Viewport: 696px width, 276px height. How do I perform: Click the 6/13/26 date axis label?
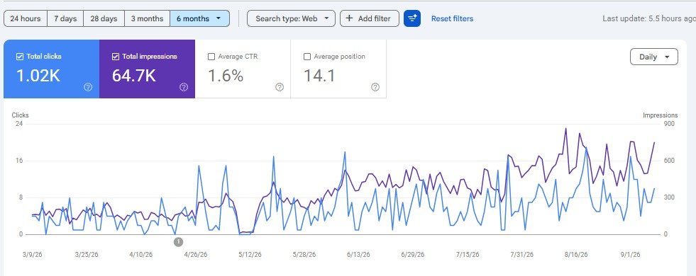coord(358,255)
